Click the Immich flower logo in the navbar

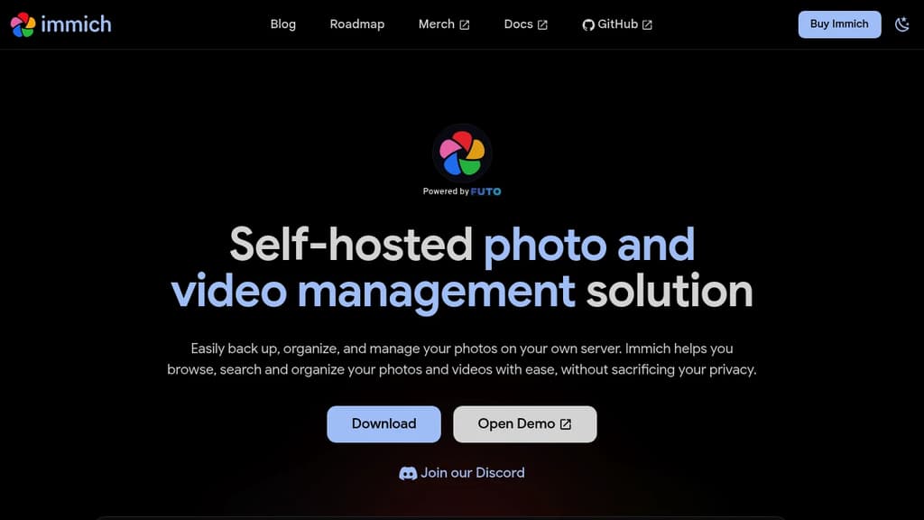(23, 24)
